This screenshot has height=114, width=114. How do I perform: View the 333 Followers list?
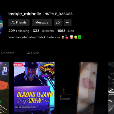43,31
